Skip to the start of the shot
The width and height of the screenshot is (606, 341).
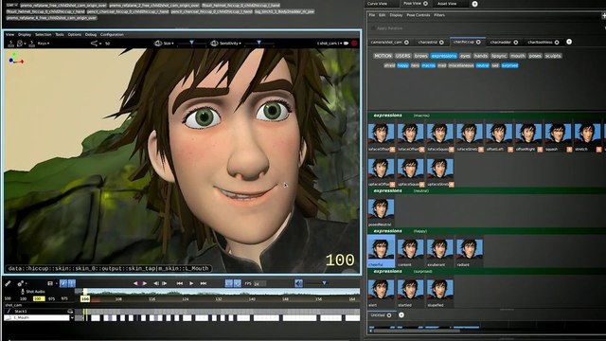[180, 283]
